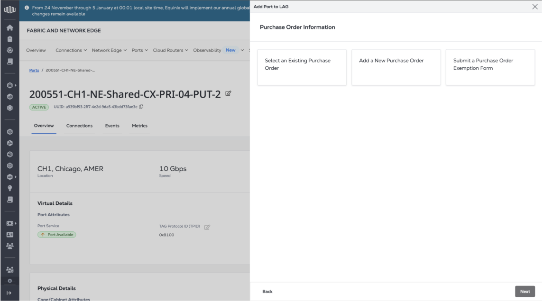Edit the TAG Protocol ID with the pencil icon
Viewport: 543px width, 302px height.
click(x=207, y=227)
